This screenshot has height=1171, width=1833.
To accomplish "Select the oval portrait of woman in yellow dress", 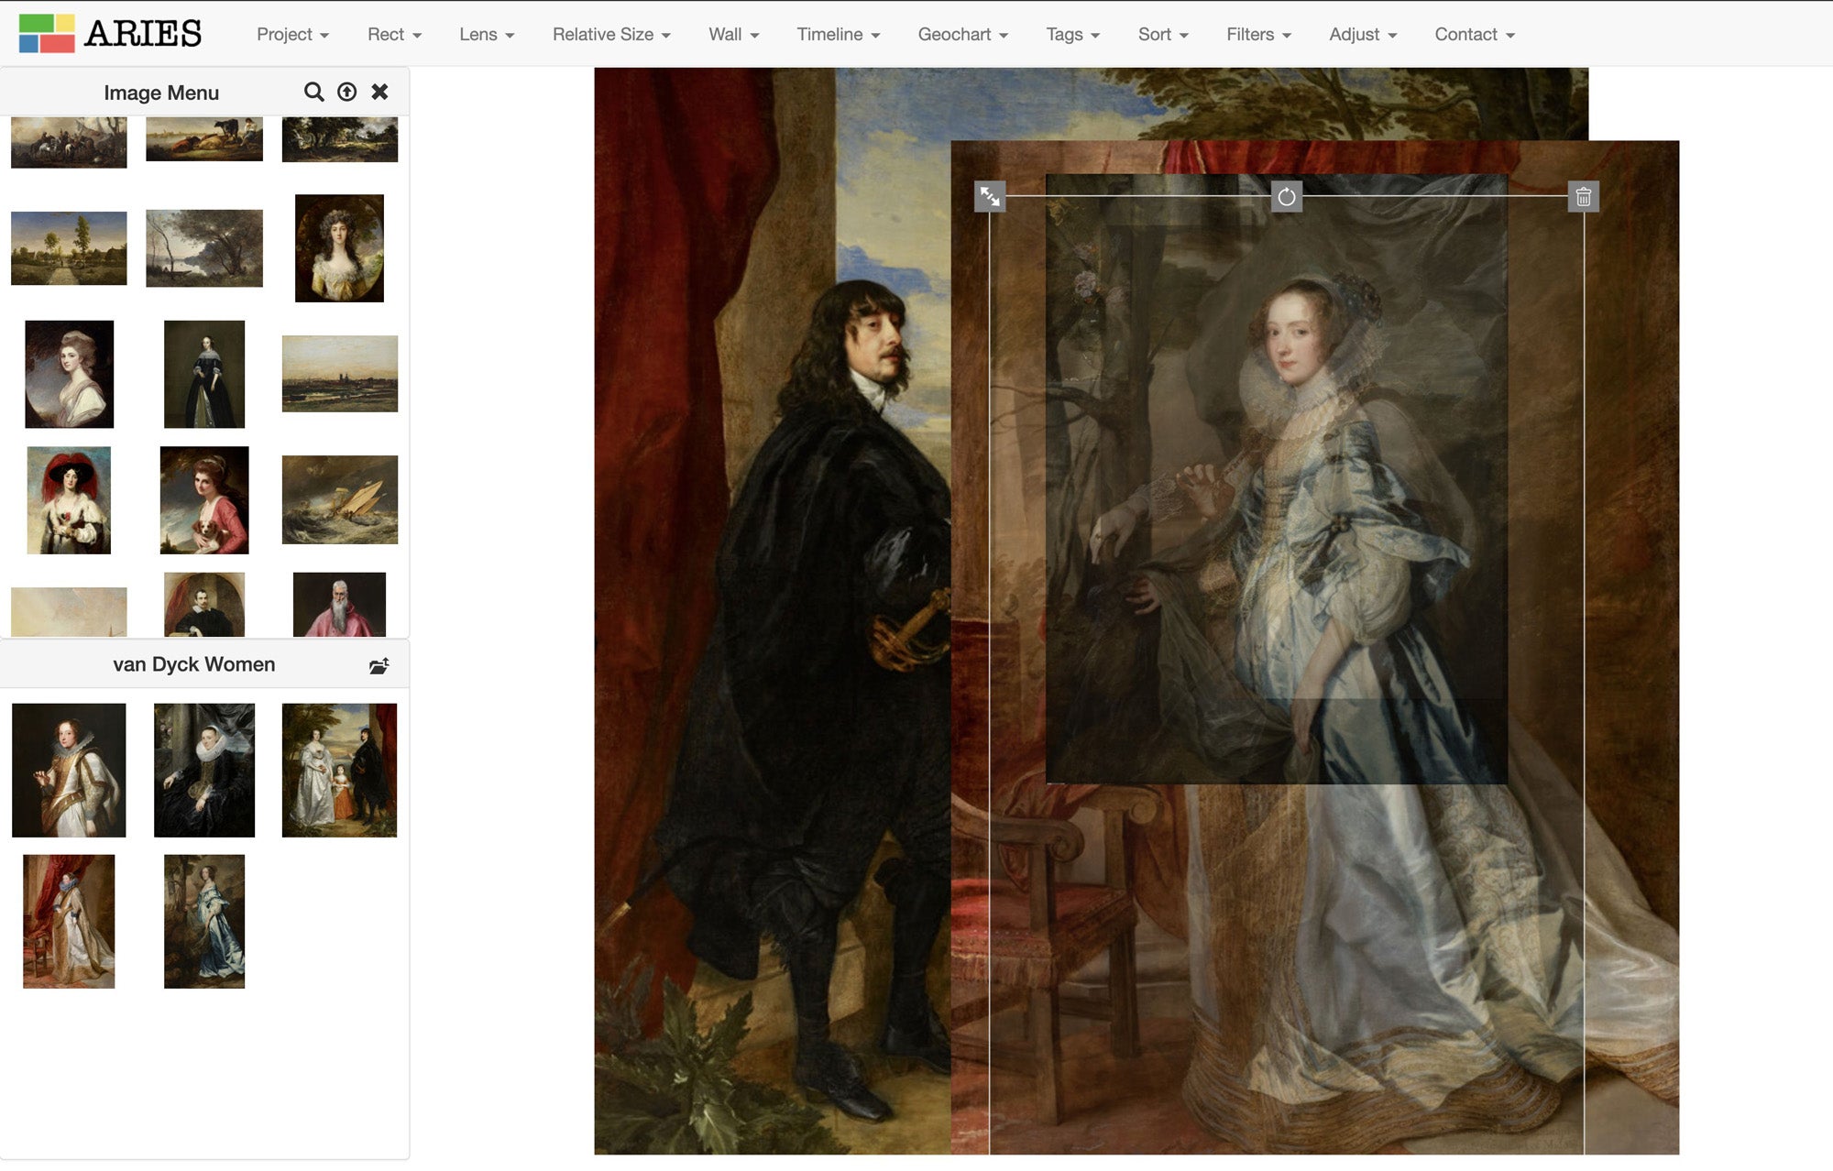I will pos(339,248).
